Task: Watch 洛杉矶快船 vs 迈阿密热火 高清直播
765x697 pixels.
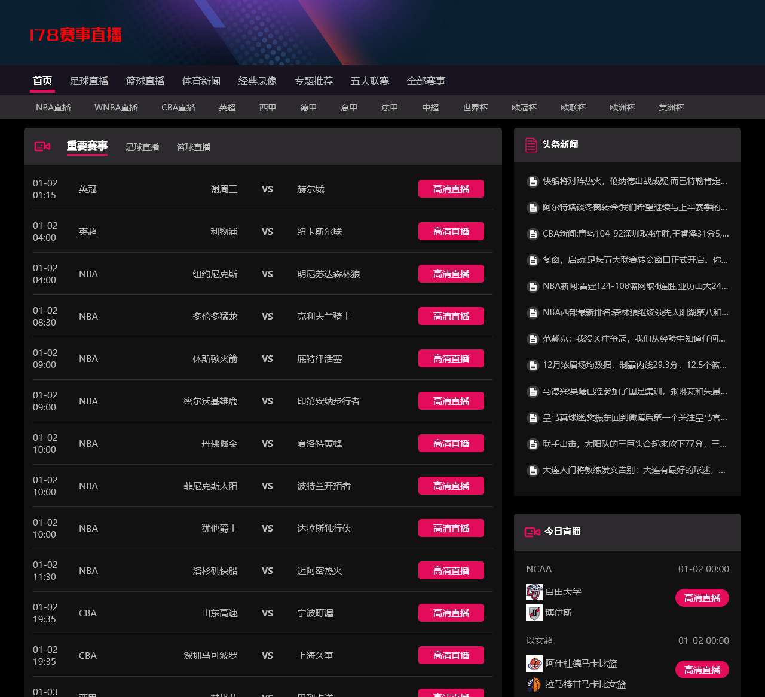Action: [x=451, y=571]
